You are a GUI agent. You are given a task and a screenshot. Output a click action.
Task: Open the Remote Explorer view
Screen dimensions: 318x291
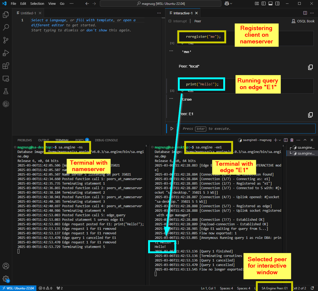[x=6, y=78]
